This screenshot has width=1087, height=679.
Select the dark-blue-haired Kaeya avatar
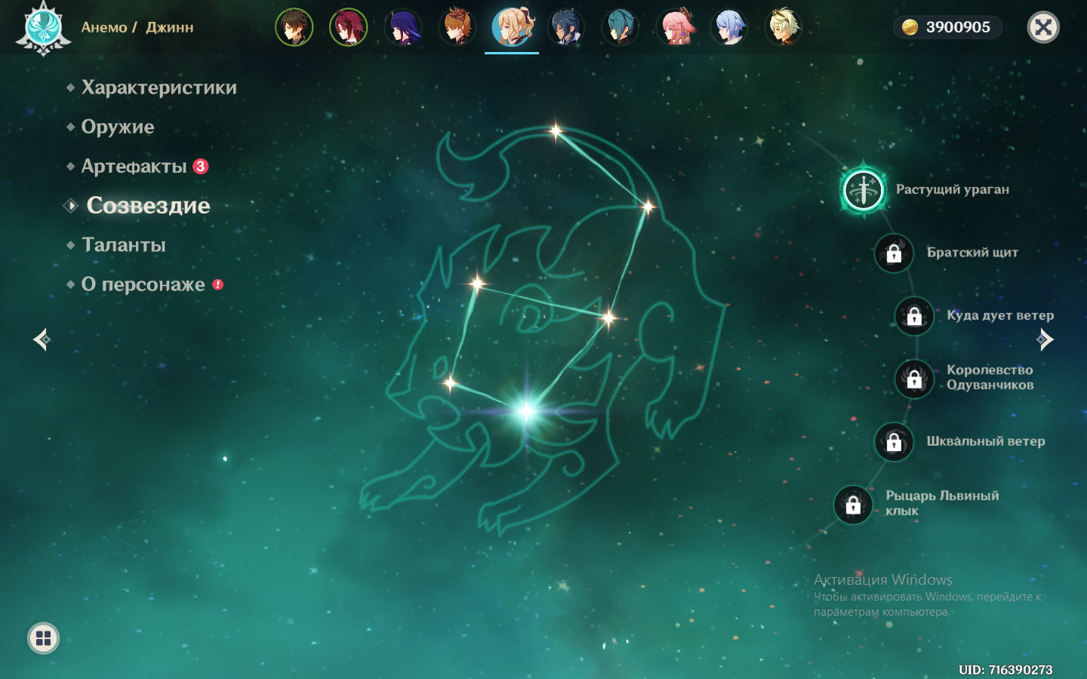pos(566,28)
